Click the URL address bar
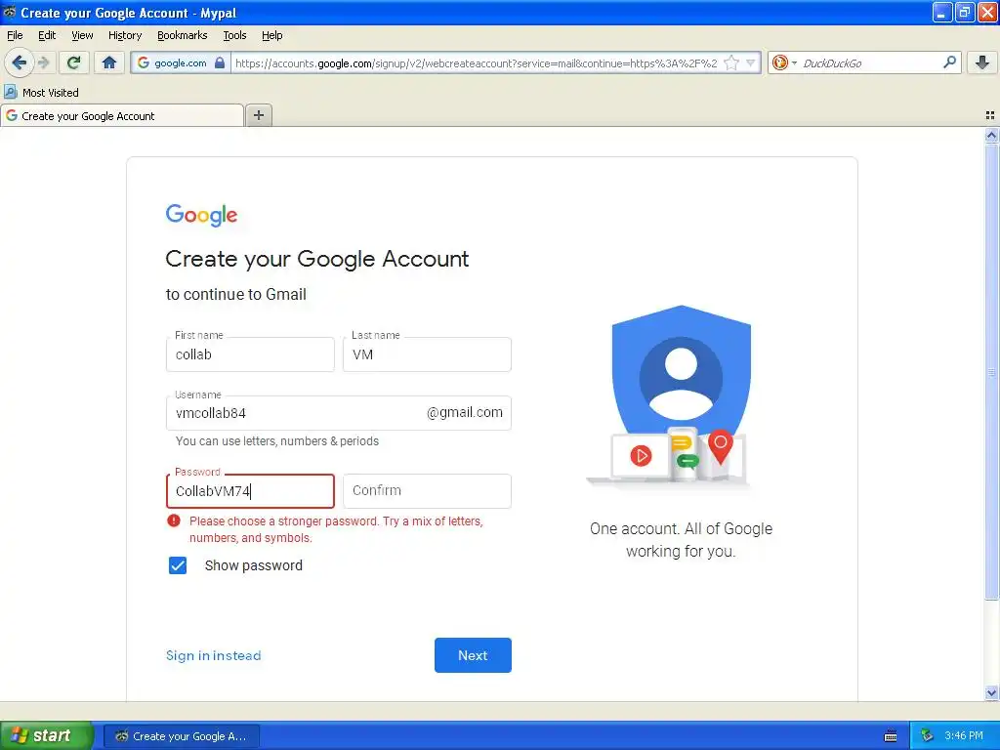This screenshot has width=1000, height=750. (476, 62)
